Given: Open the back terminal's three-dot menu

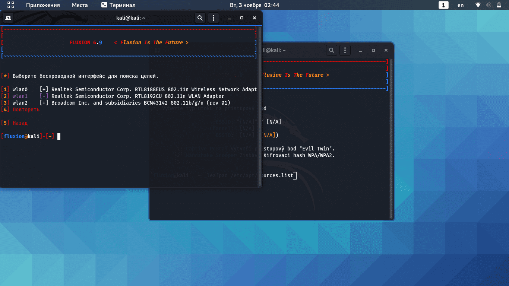Looking at the screenshot, I should [345, 50].
